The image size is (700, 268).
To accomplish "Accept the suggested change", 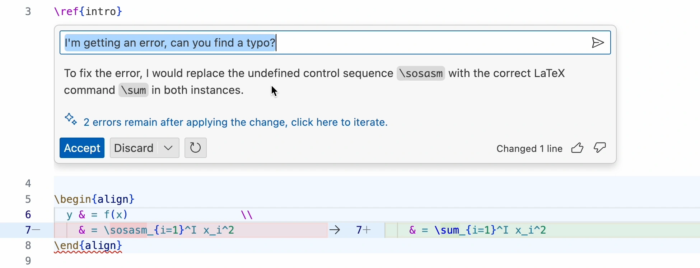I will tap(82, 148).
